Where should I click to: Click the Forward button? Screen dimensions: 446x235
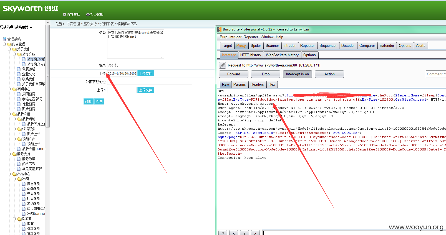point(234,74)
